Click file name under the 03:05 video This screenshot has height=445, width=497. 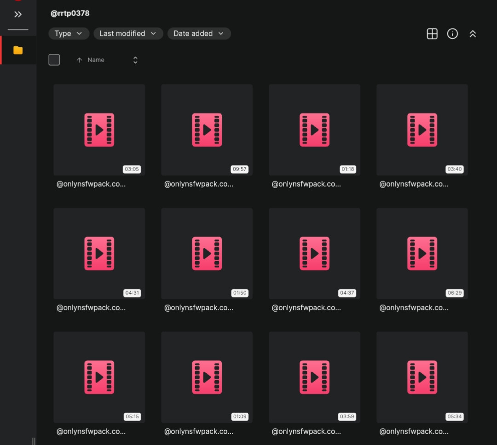click(x=91, y=184)
